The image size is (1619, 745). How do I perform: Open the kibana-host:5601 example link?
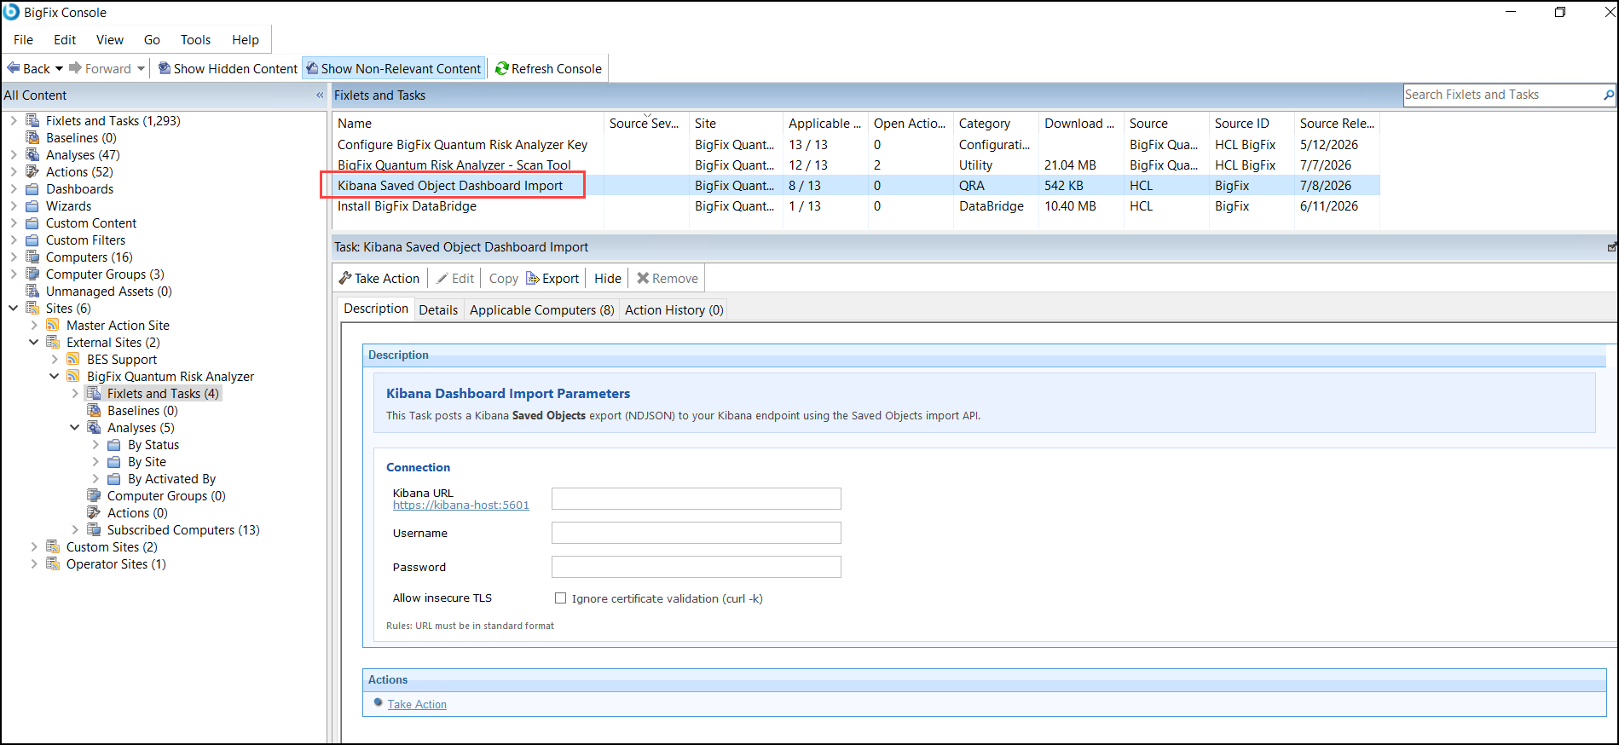pos(461,505)
